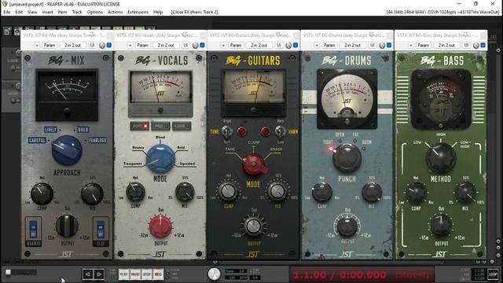Click the STOP transport button
Viewport: 503px width, 283px height.
coord(147,274)
